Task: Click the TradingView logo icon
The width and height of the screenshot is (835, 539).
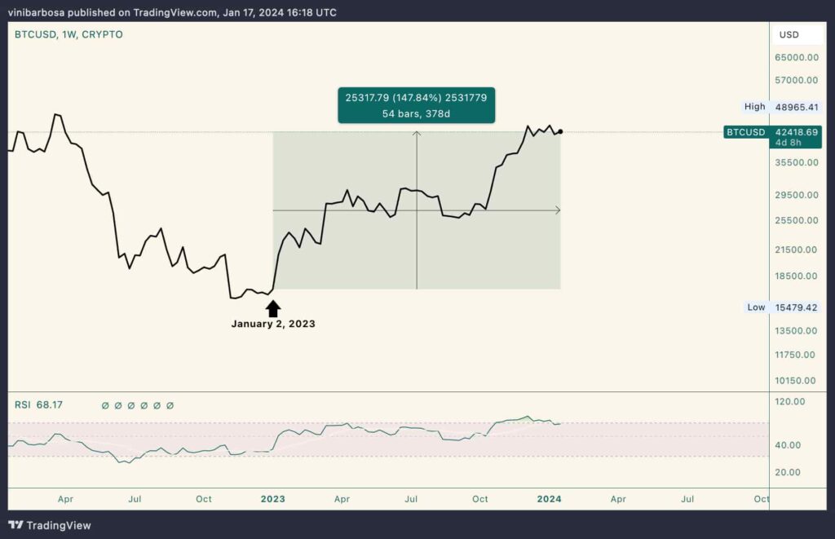Action: click(16, 525)
